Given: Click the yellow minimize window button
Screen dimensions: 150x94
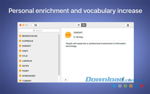Looking at the screenshot, I should (23, 25).
